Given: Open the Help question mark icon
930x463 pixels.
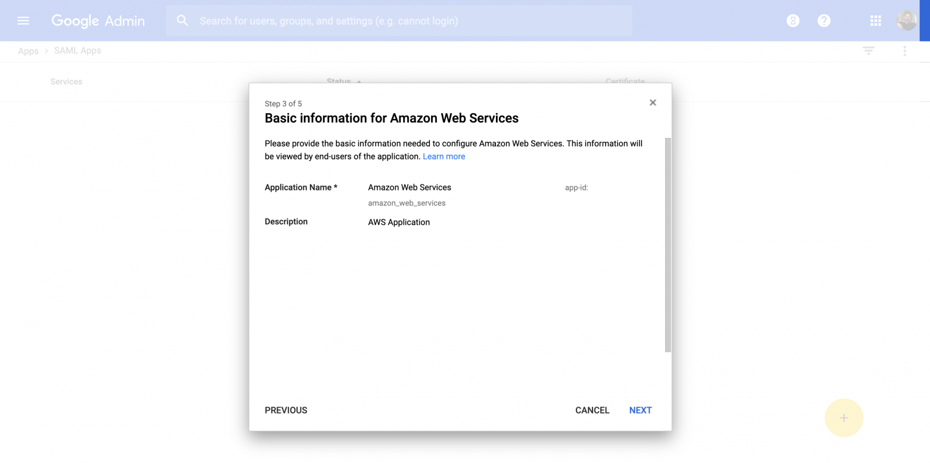Looking at the screenshot, I should [x=824, y=21].
